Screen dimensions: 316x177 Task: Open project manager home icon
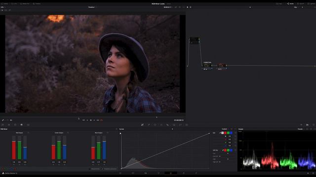coord(308,173)
